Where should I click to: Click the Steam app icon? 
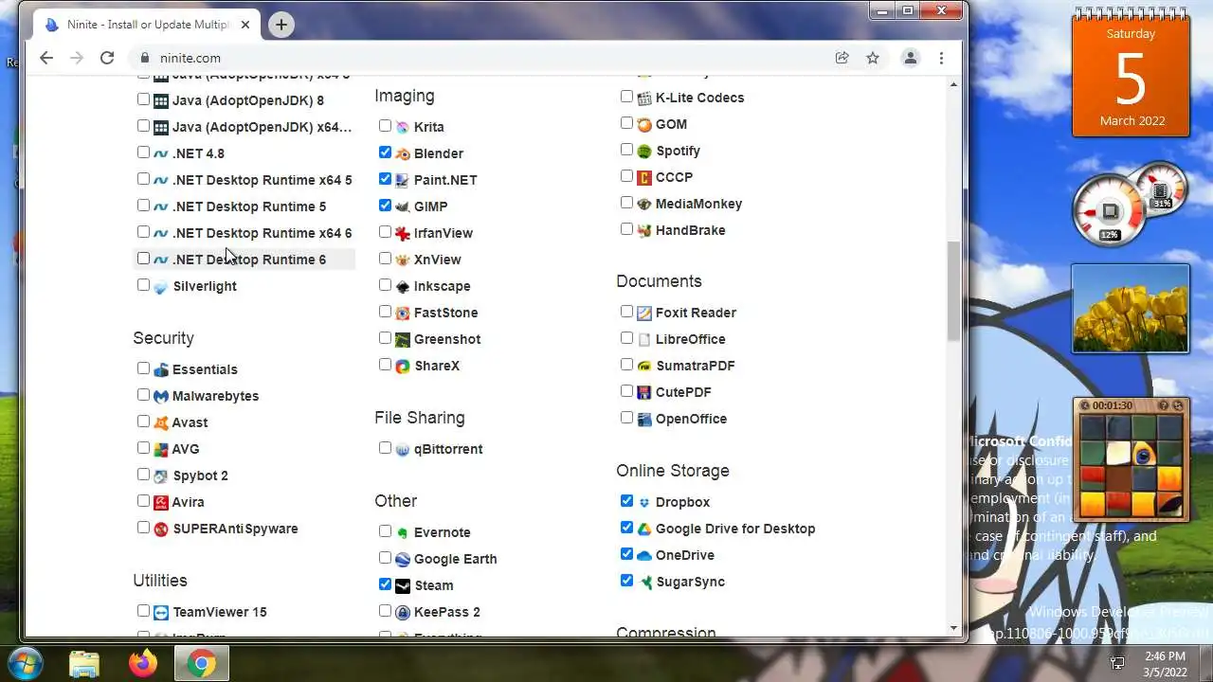tap(403, 585)
